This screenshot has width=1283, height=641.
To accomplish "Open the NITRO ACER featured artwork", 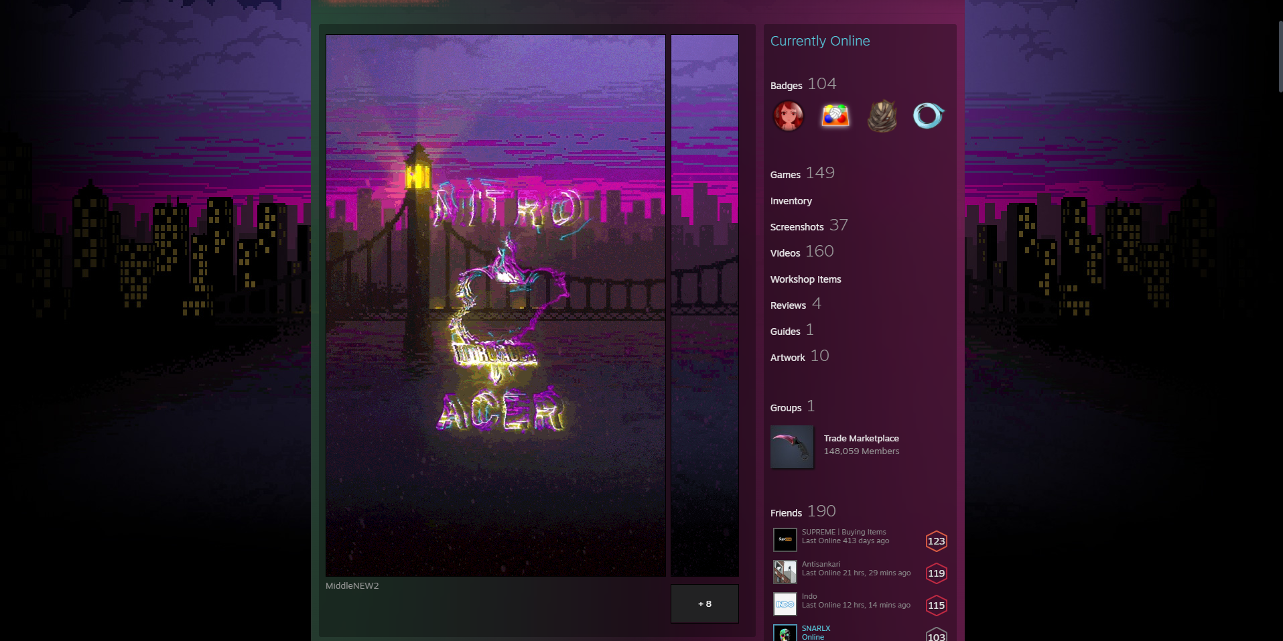I will (496, 305).
